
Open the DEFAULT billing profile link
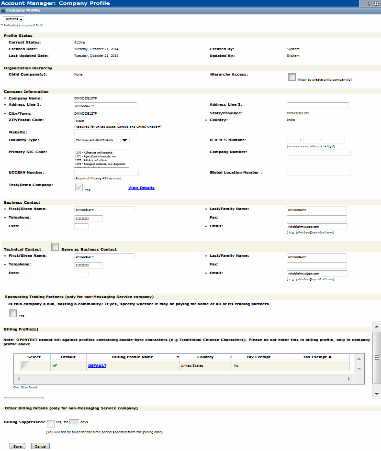click(97, 366)
